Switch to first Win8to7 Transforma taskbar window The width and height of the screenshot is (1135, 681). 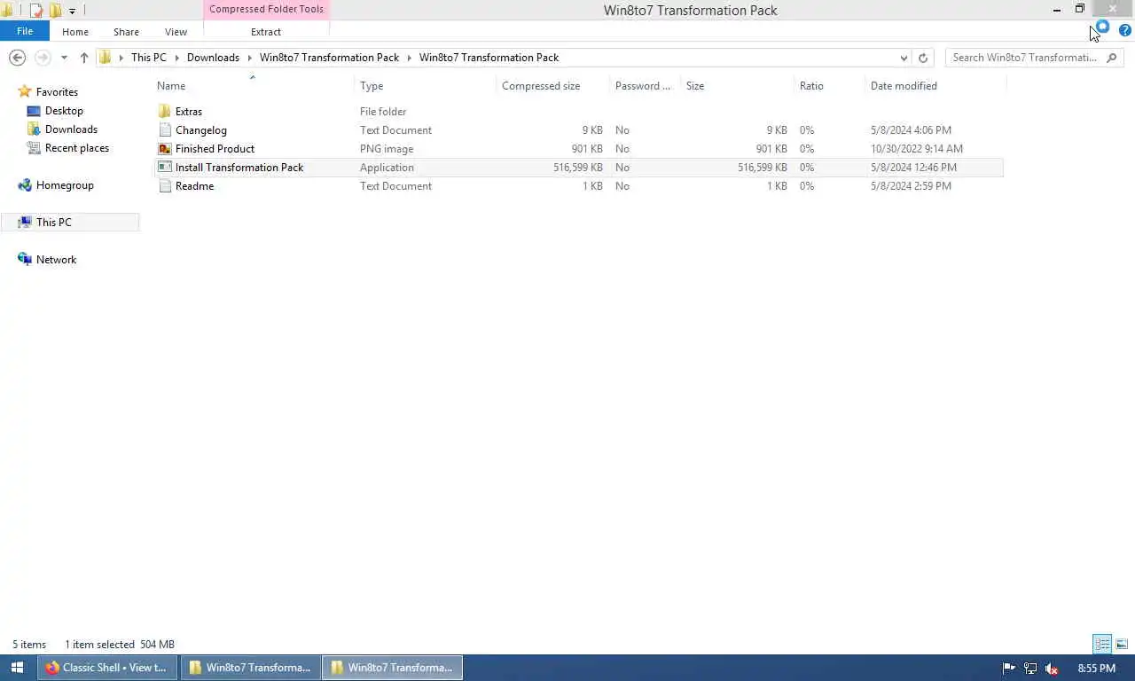click(251, 668)
